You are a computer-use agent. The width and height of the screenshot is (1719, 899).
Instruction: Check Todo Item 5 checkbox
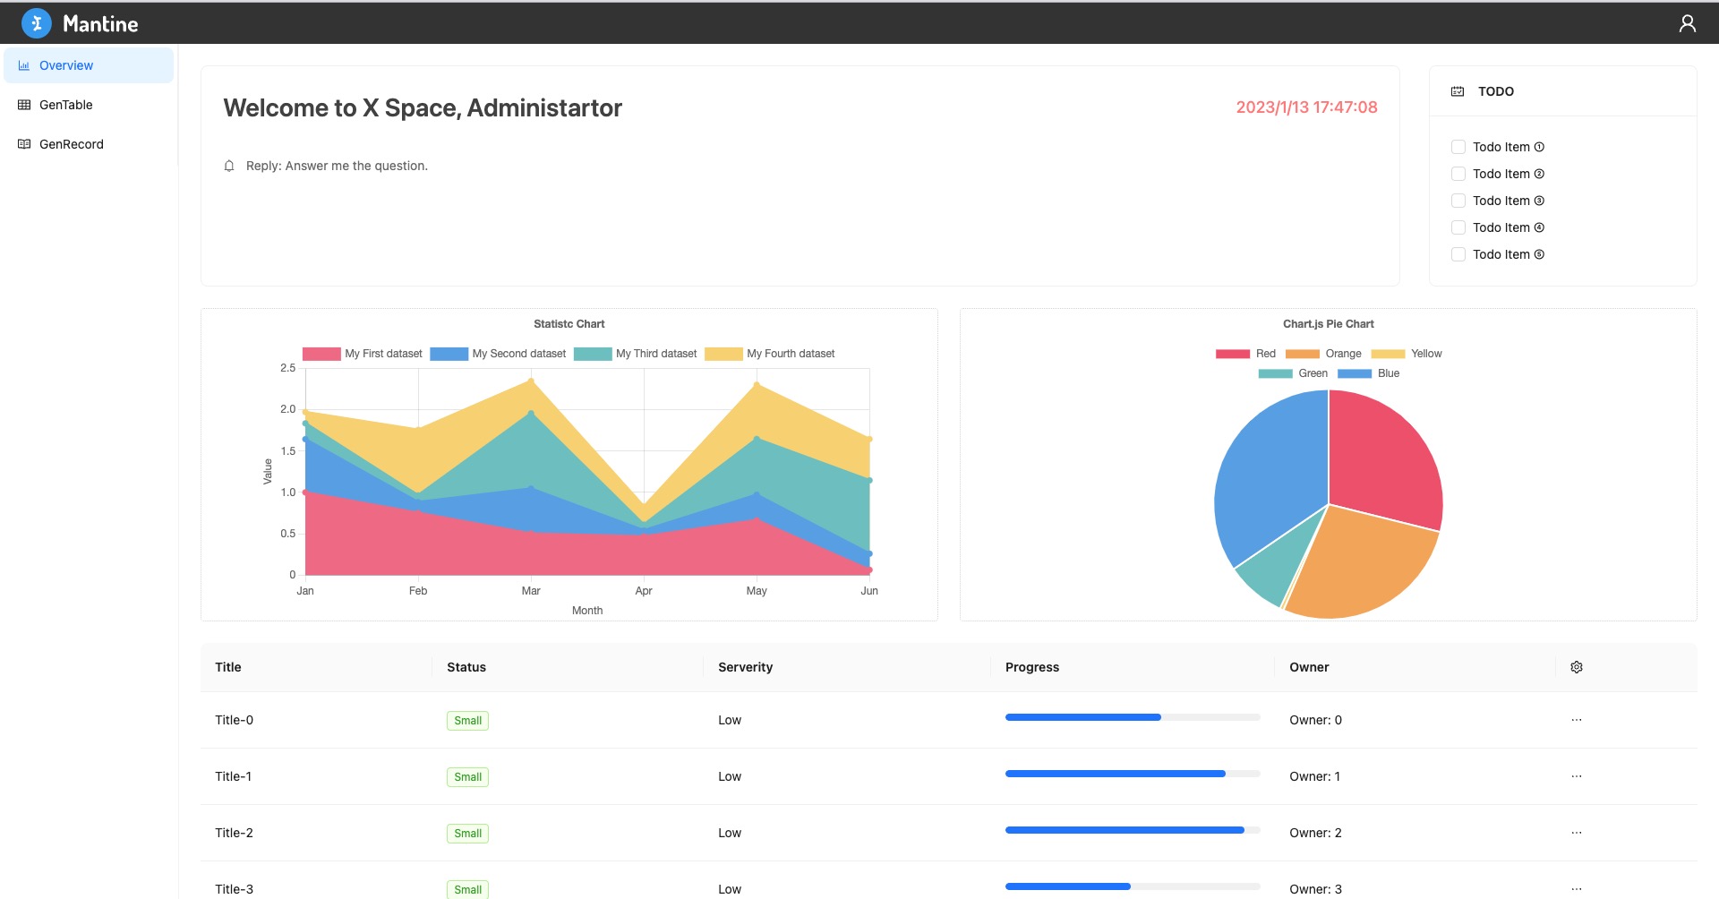[1458, 254]
